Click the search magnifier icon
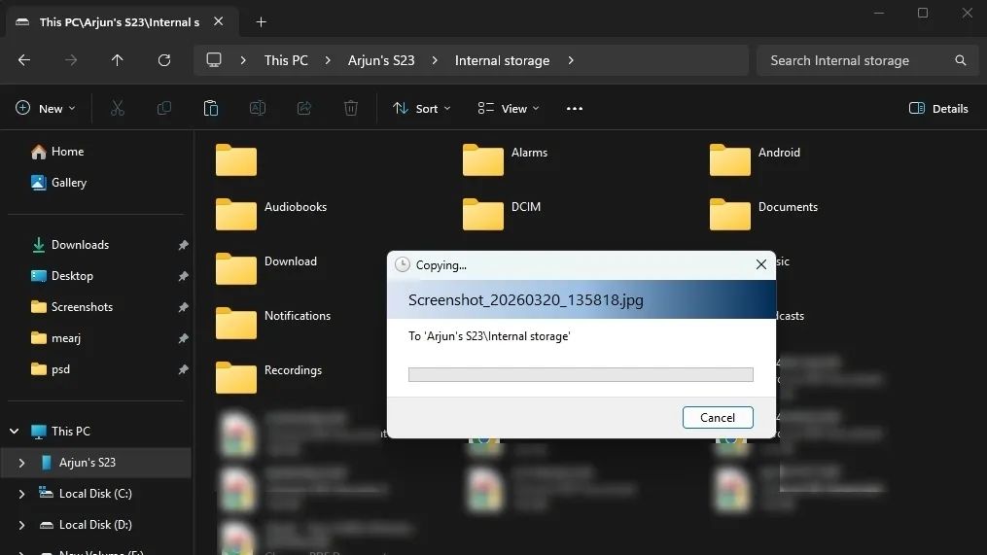Screen dimensions: 987x555 (961, 60)
